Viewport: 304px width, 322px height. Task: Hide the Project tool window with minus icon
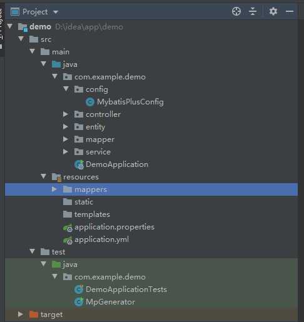click(x=290, y=11)
